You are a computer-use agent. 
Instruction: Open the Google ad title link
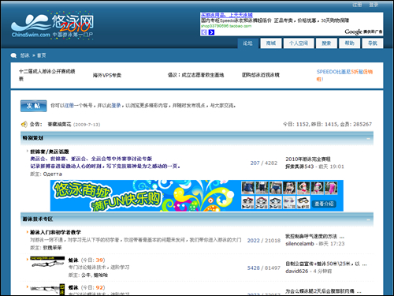click(227, 15)
